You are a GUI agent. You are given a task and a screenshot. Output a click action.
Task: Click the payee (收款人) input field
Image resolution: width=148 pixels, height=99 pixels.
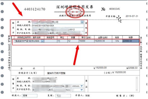click(x=30, y=96)
